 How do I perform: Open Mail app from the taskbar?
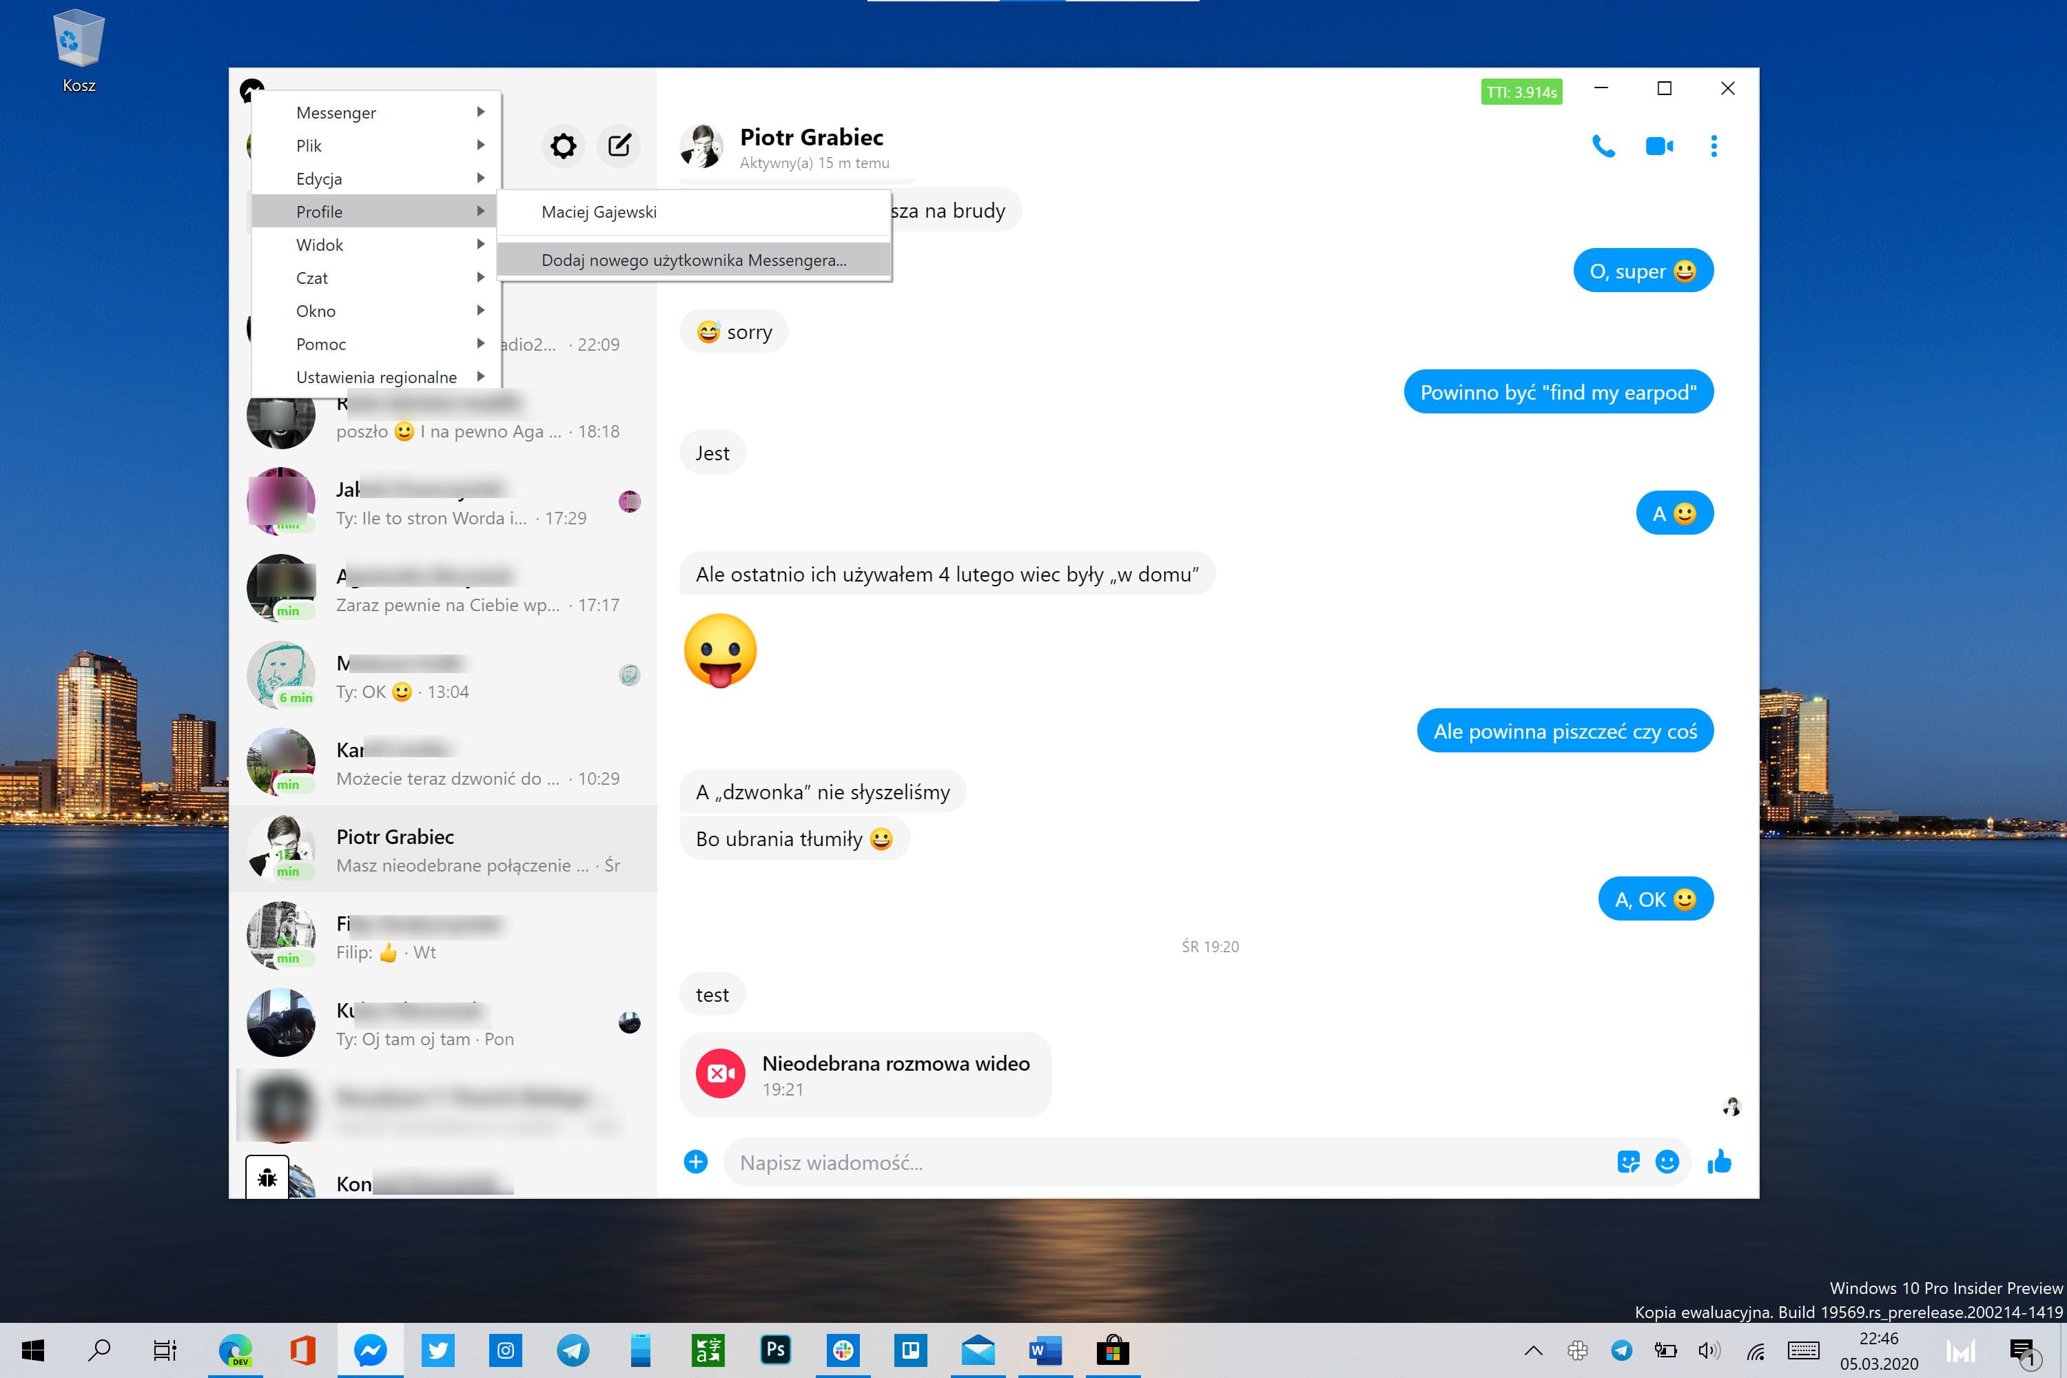(x=977, y=1350)
